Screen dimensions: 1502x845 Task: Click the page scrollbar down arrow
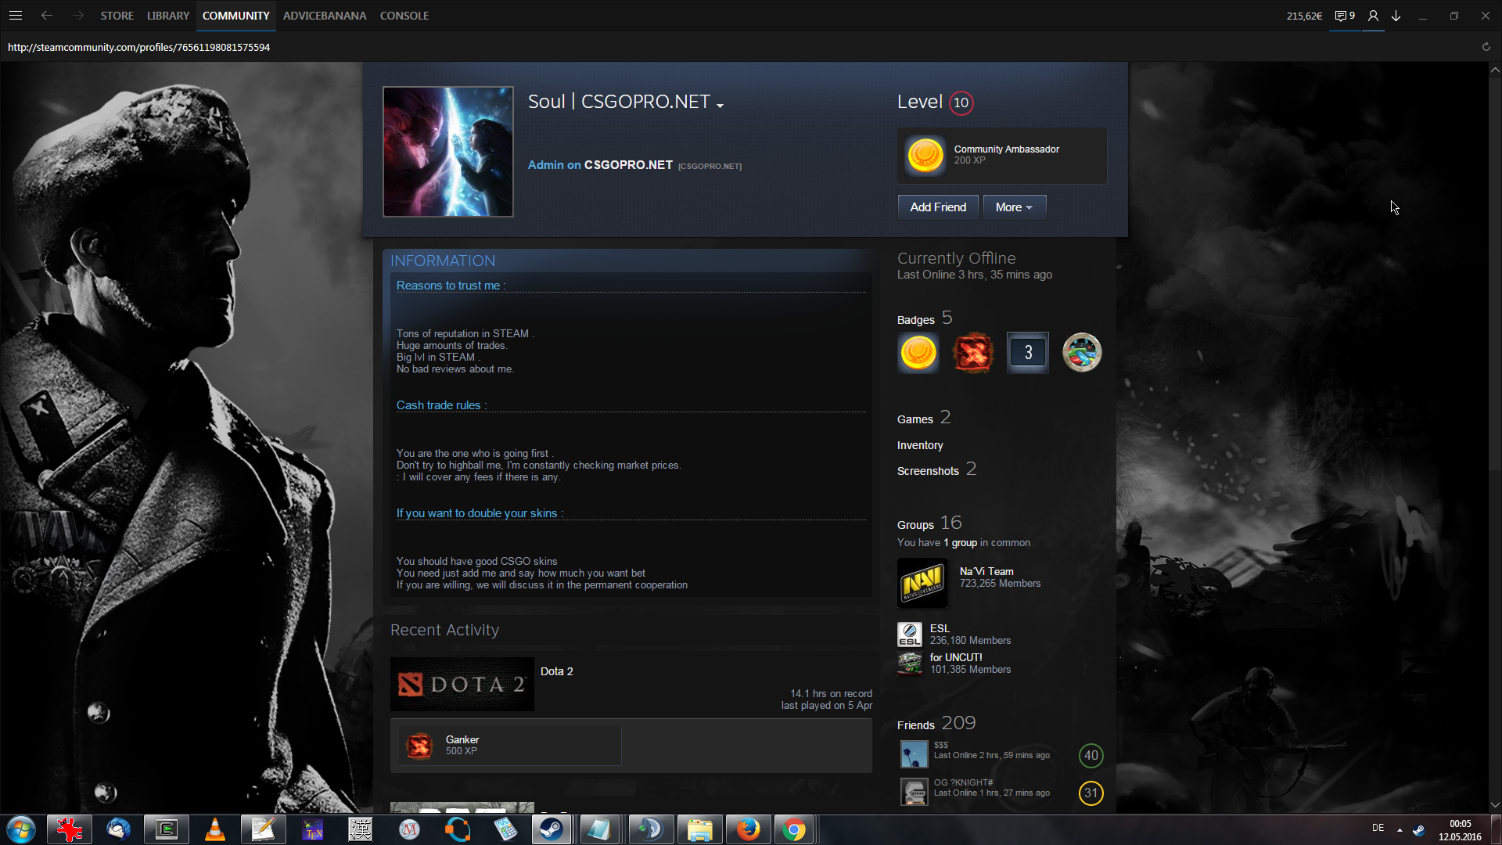(1495, 804)
